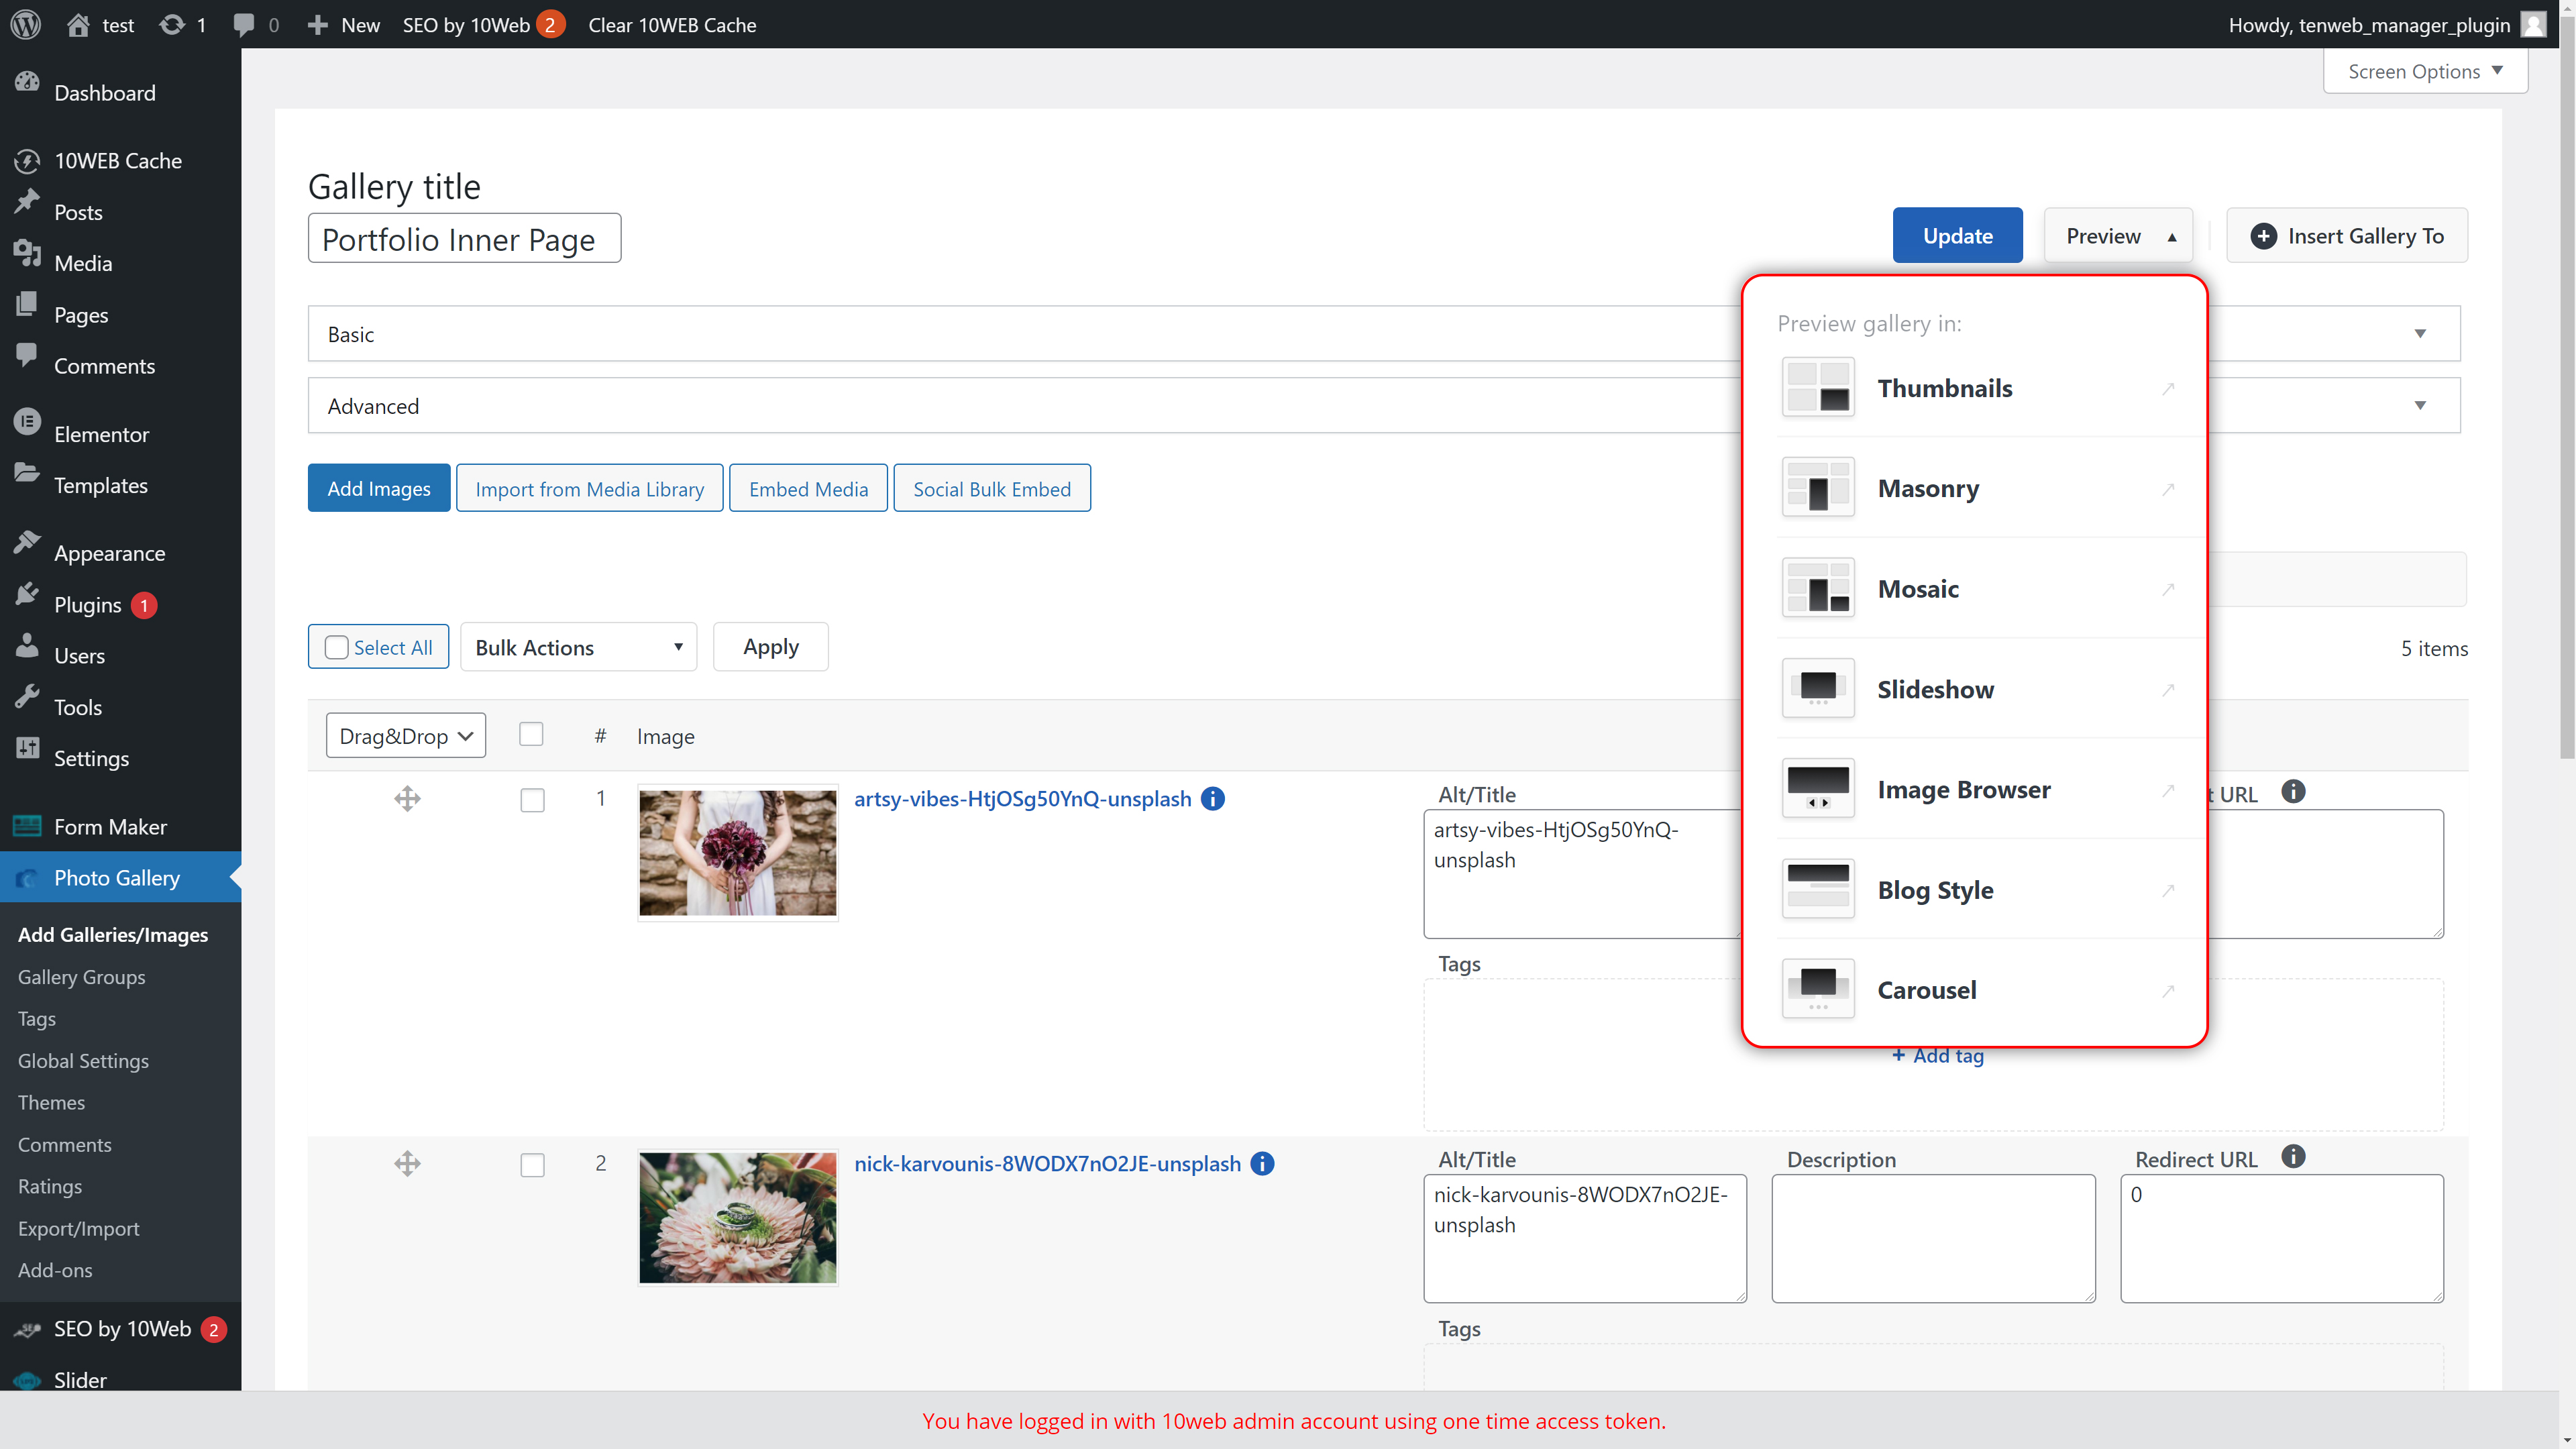Click the Add Images button
Screen dimensions: 2576x1449
(x=379, y=488)
